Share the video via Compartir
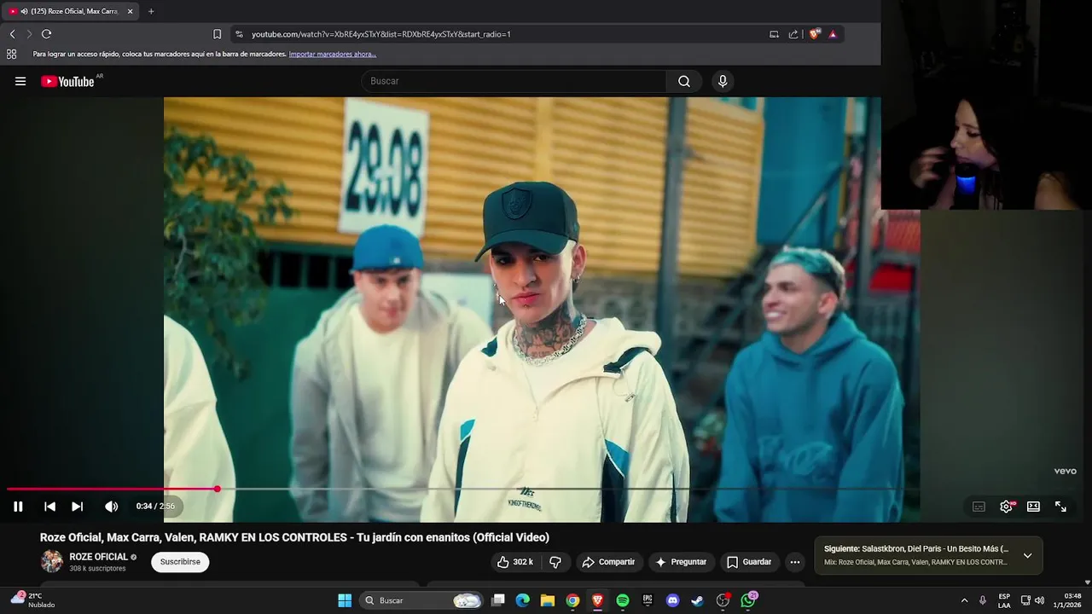This screenshot has width=1092, height=614. [608, 562]
